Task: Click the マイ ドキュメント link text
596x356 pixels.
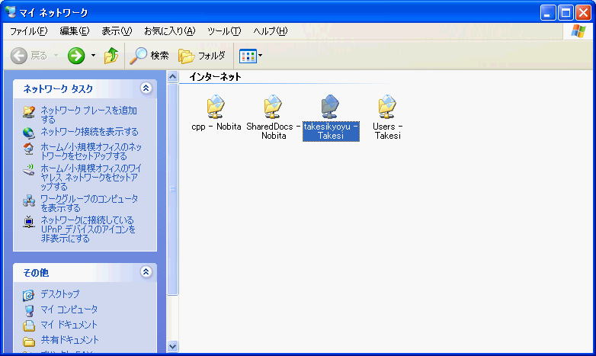Action: click(69, 325)
